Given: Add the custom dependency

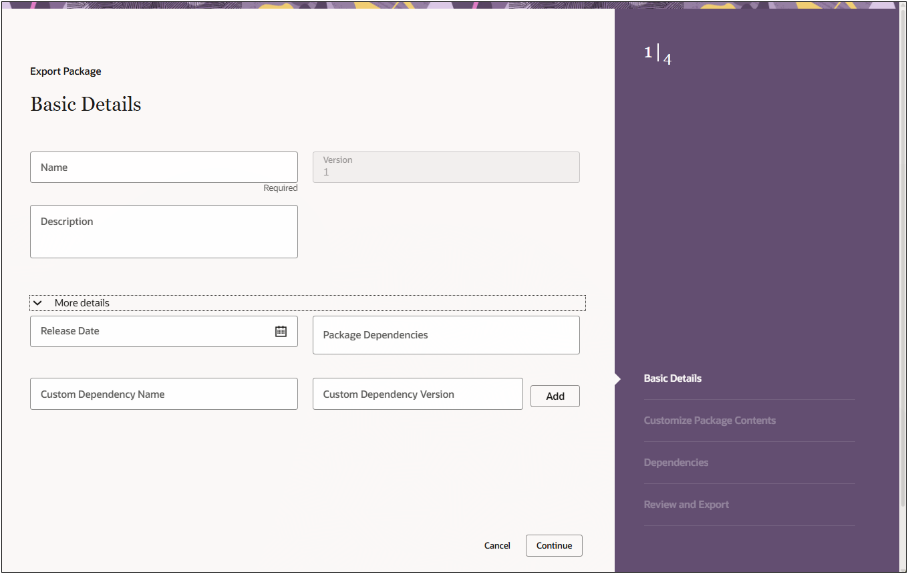Looking at the screenshot, I should click(x=555, y=396).
